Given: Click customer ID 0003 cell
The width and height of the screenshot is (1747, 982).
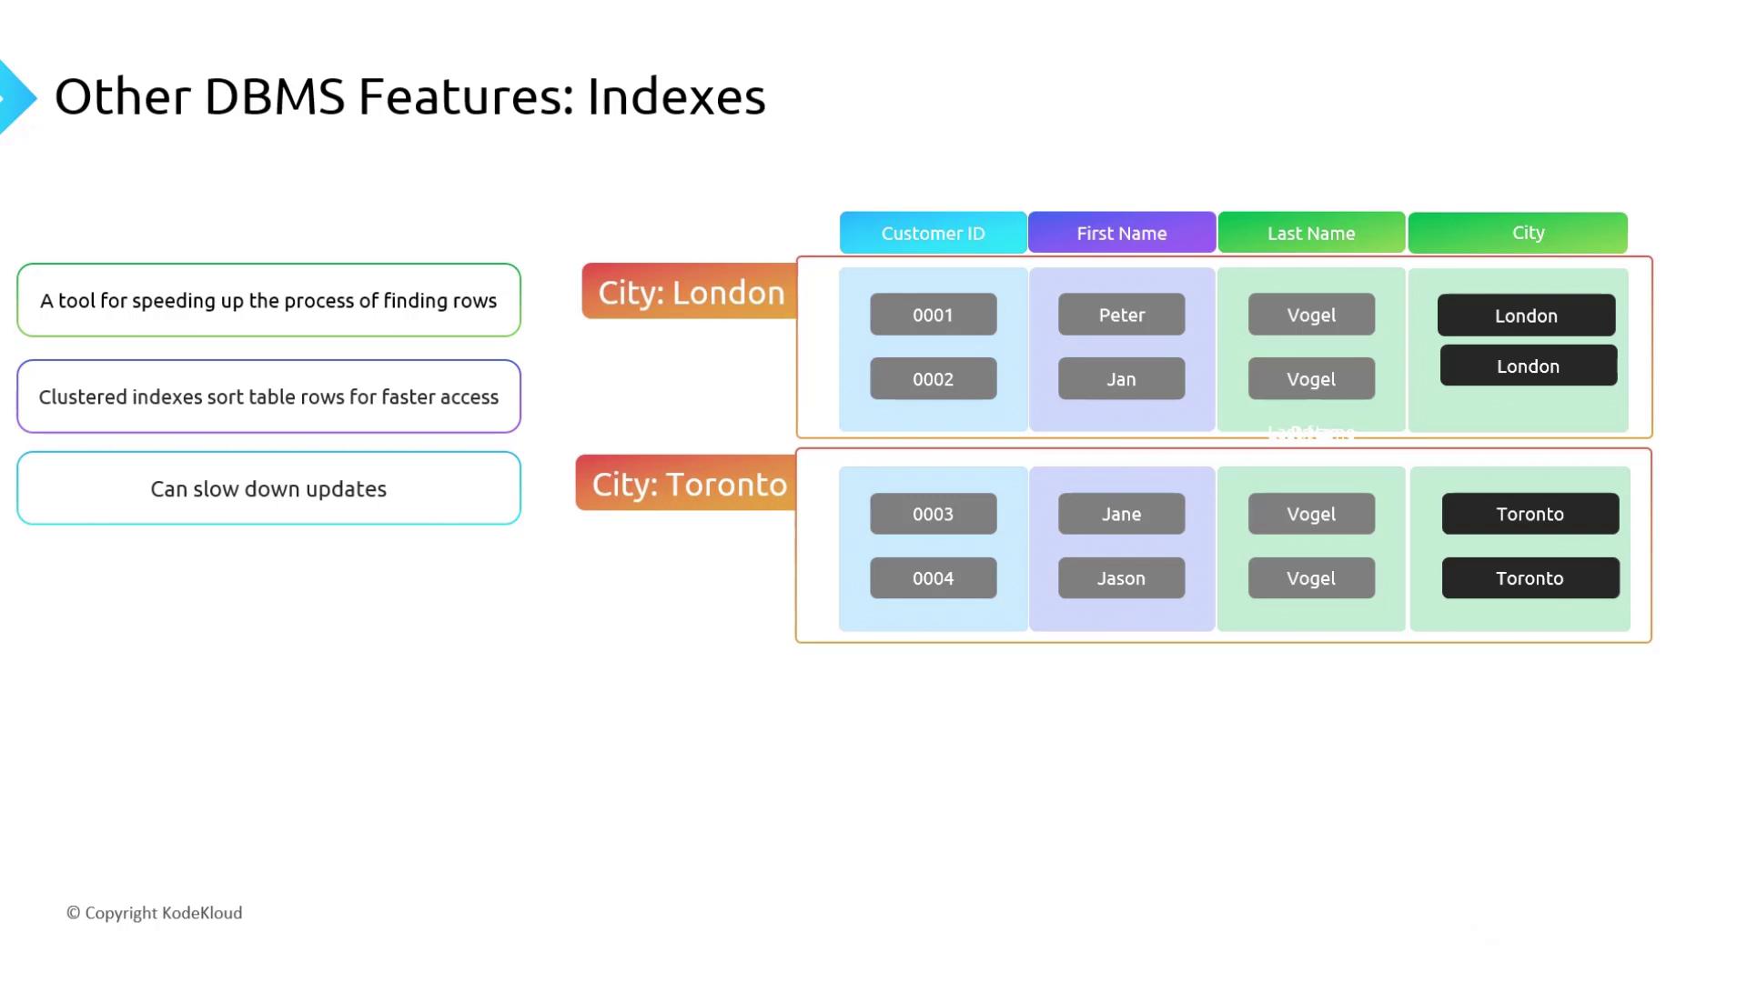Looking at the screenshot, I should 933,514.
